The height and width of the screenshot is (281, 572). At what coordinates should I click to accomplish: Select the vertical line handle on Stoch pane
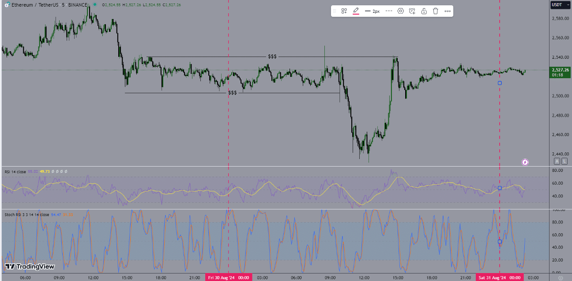click(x=500, y=242)
